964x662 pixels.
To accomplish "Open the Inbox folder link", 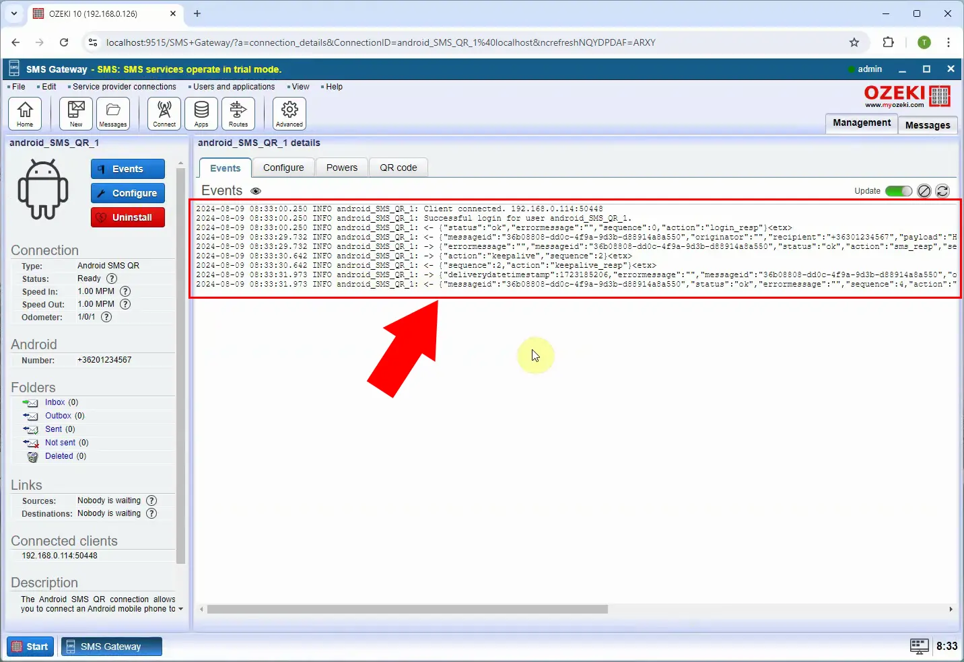I will pos(55,402).
